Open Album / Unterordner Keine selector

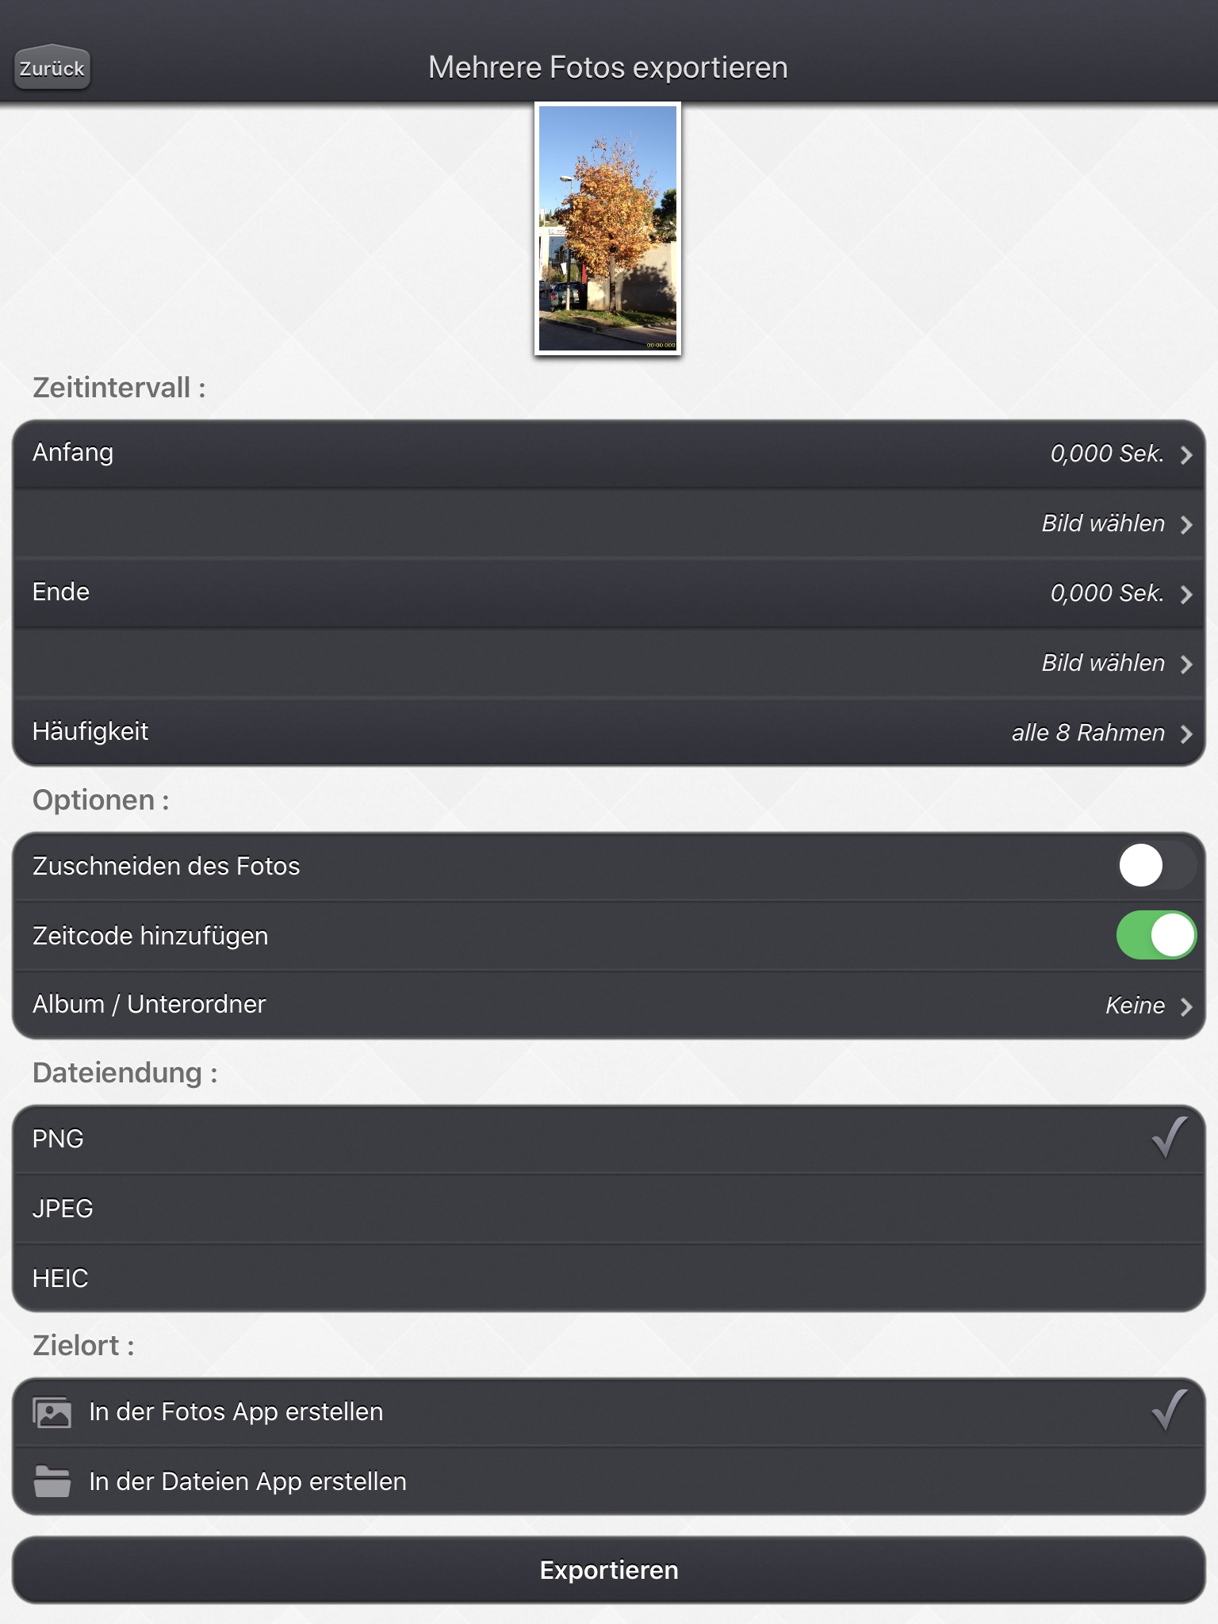609,1005
